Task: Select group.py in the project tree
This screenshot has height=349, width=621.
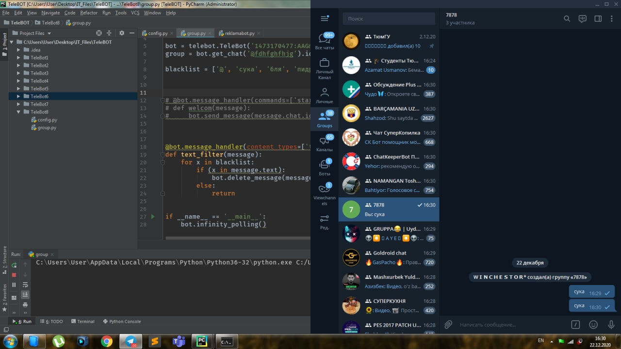Action: [47, 127]
